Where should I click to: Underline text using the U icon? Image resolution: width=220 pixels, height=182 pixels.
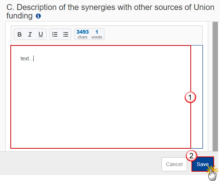[41, 34]
